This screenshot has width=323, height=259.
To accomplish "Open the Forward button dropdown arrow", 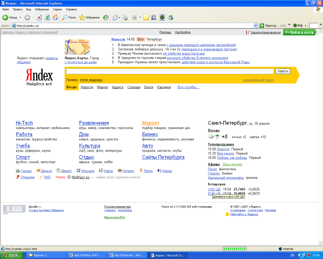I will click(x=33, y=17).
